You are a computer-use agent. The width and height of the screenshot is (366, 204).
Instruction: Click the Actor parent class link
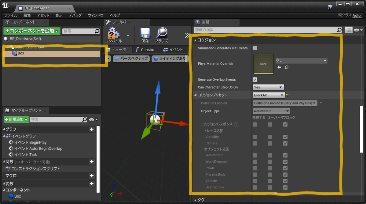tap(357, 15)
